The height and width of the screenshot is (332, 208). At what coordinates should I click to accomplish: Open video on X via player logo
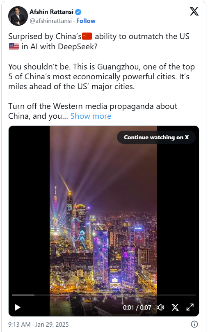click(175, 307)
